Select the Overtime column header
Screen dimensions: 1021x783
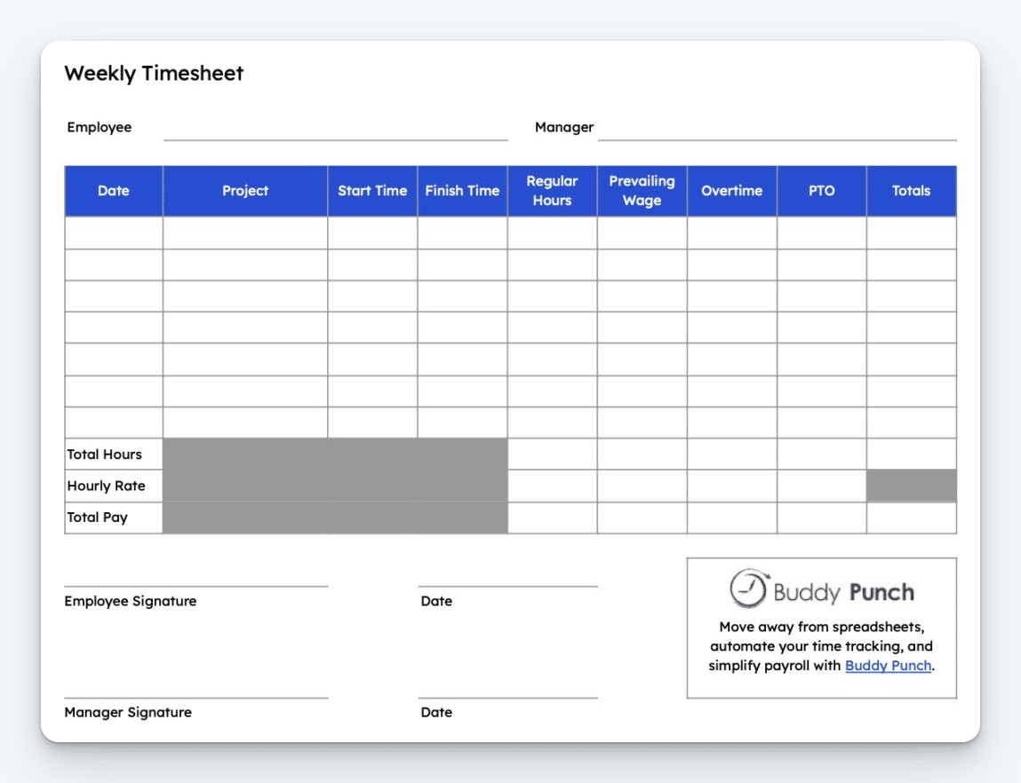(x=732, y=190)
